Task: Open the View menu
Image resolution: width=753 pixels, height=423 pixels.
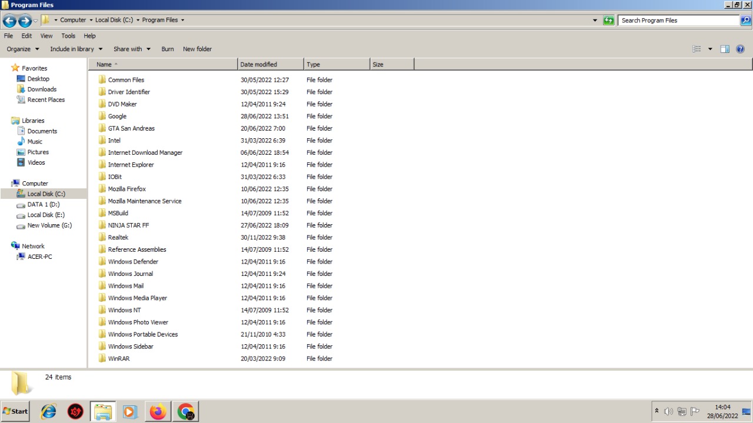Action: 46,36
